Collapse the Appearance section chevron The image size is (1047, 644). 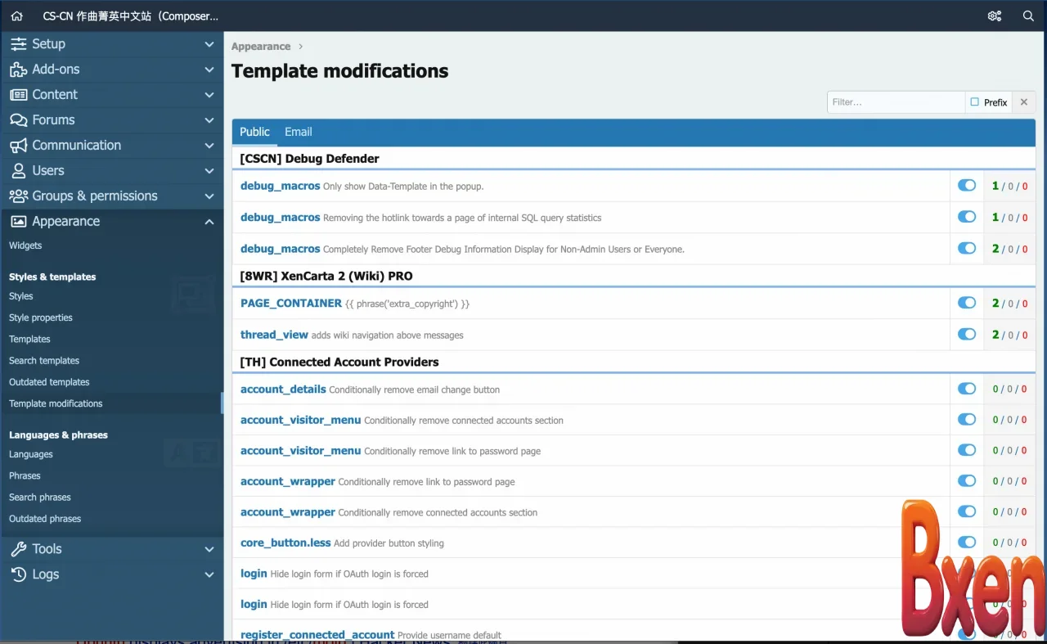209,222
